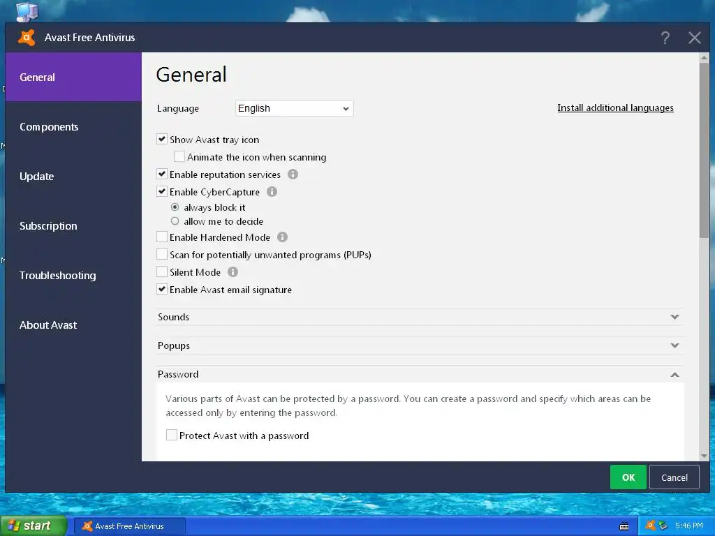Screen dimensions: 715x536
Task: Collapse the Password section chevron
Action: 675,375
